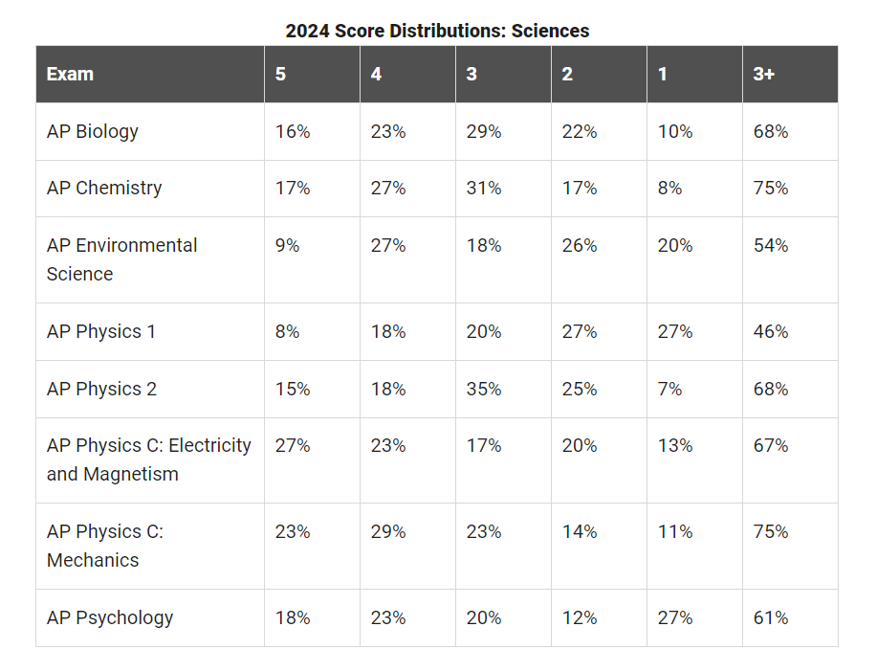
Task: Click the AP Psychology row label
Action: tap(110, 617)
